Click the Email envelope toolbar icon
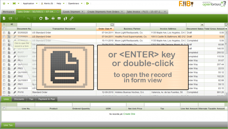Image resolution: width=228 pixels, height=129 pixels. click(59, 18)
